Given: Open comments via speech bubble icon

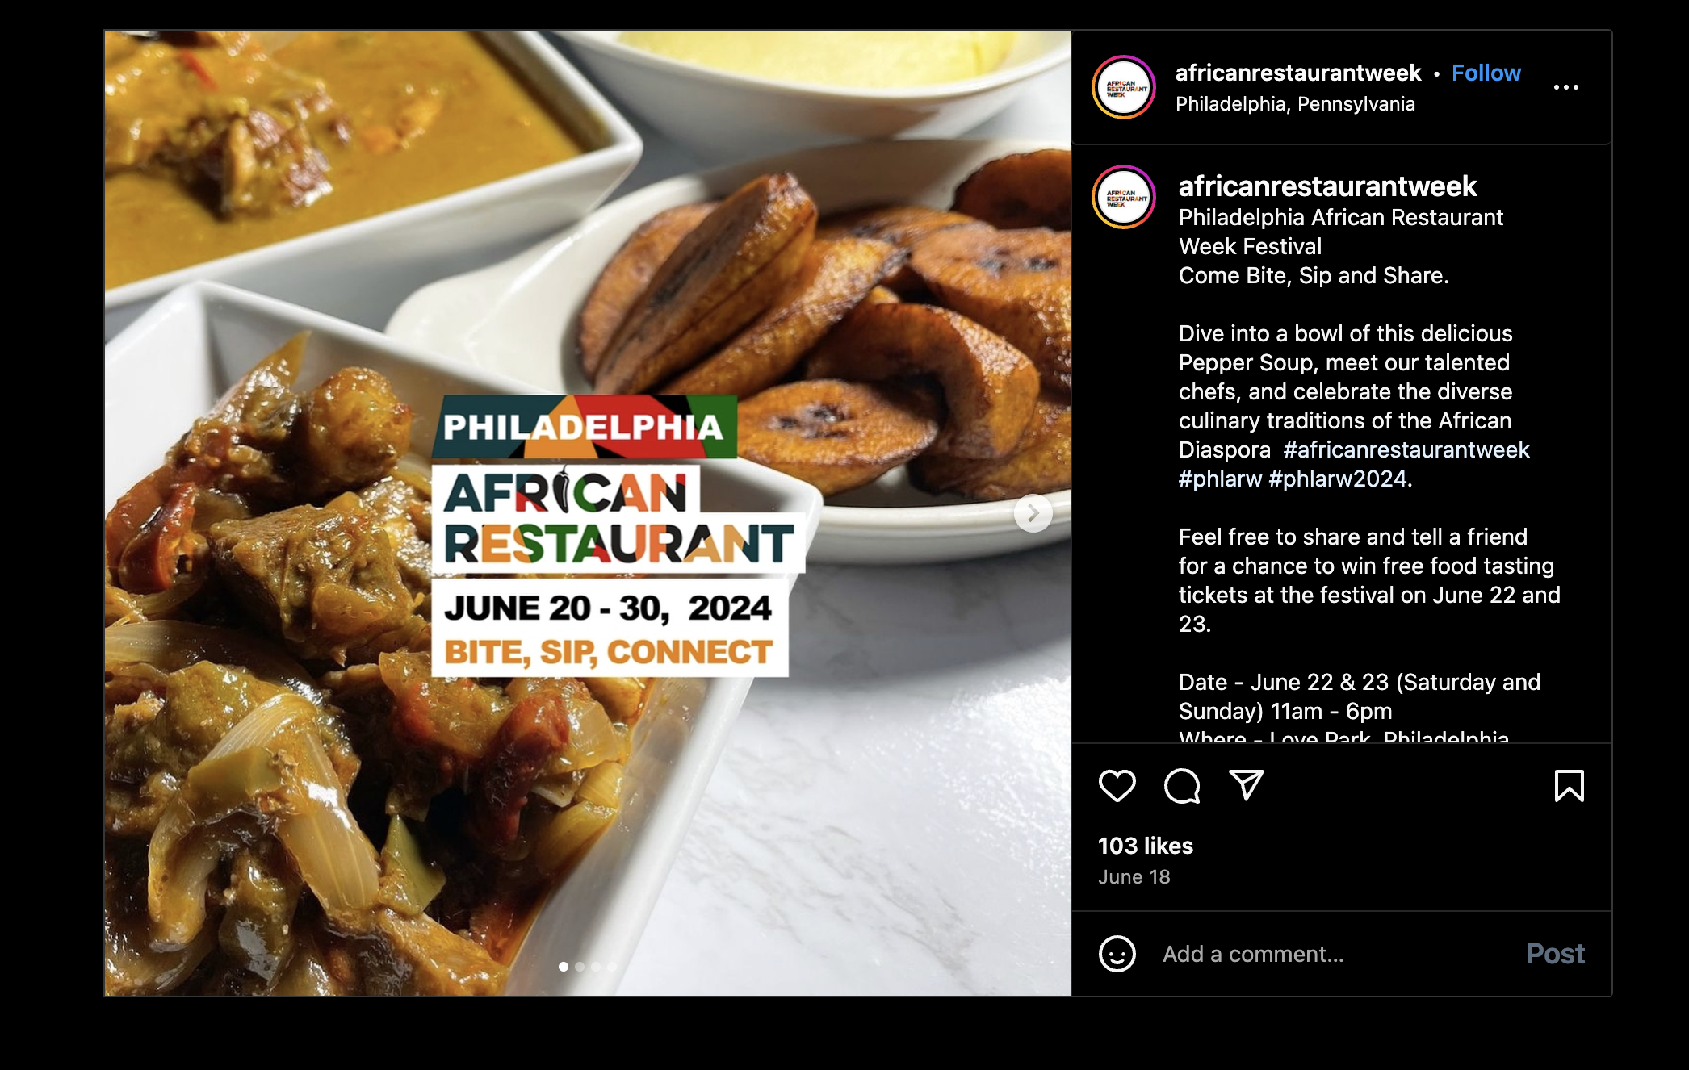Looking at the screenshot, I should point(1182,785).
